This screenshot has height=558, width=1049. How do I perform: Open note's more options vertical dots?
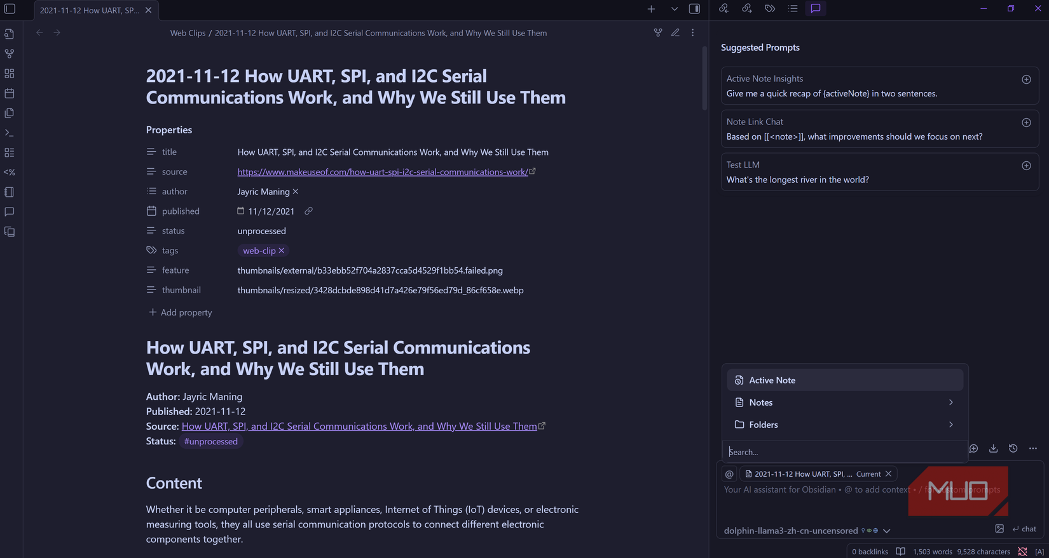point(693,32)
